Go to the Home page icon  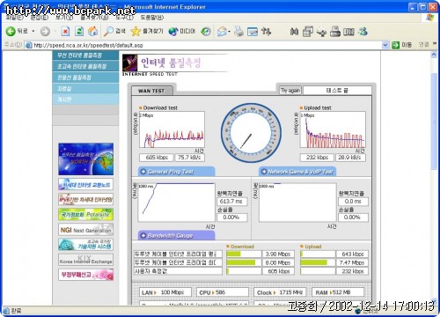pos(92,31)
